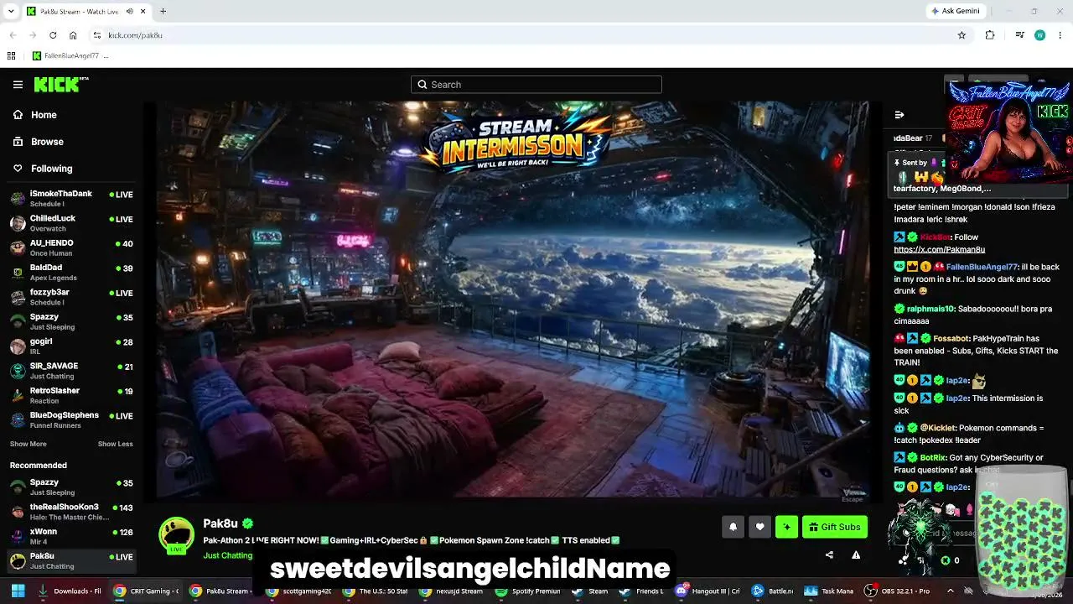Open the extensions puzzle icon
The image size is (1073, 604).
coord(990,35)
